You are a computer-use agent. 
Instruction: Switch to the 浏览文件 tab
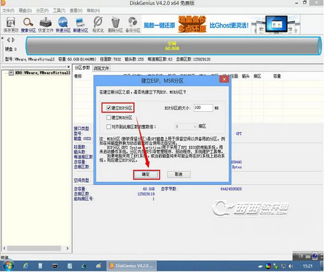point(102,69)
